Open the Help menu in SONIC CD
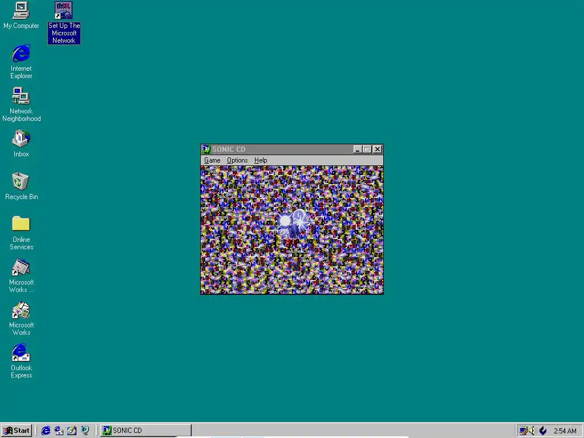This screenshot has height=438, width=584. (x=261, y=160)
